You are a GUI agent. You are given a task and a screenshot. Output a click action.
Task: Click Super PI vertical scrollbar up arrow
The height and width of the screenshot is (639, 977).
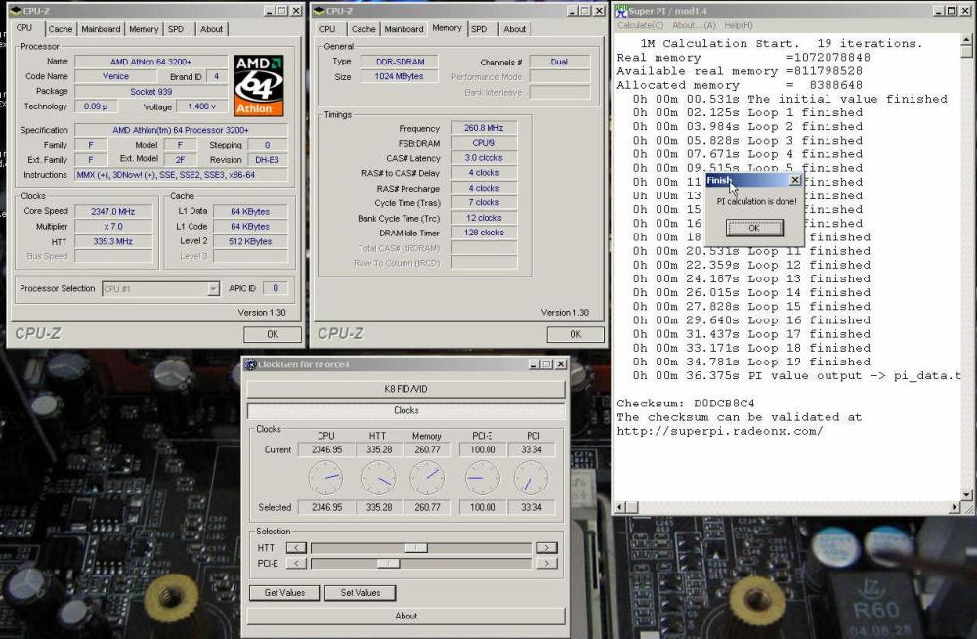point(966,40)
